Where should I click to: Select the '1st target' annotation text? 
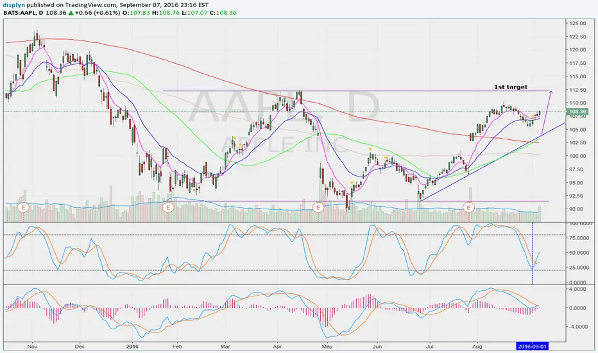(x=511, y=87)
